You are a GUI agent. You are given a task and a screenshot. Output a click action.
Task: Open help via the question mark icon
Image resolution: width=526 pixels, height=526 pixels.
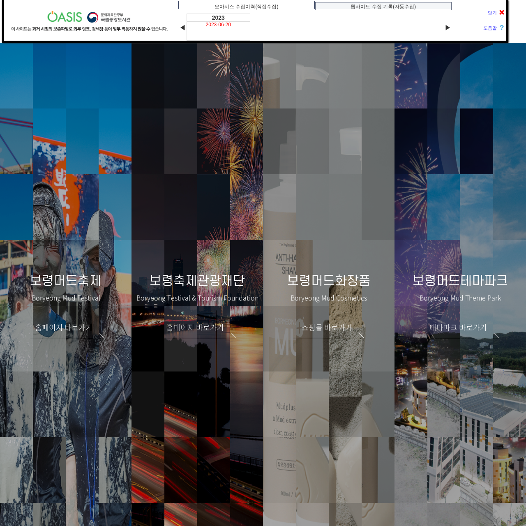(x=502, y=28)
